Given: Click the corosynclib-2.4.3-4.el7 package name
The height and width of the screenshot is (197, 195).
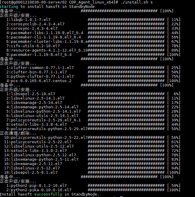Looking at the screenshot, I should 38,24.
